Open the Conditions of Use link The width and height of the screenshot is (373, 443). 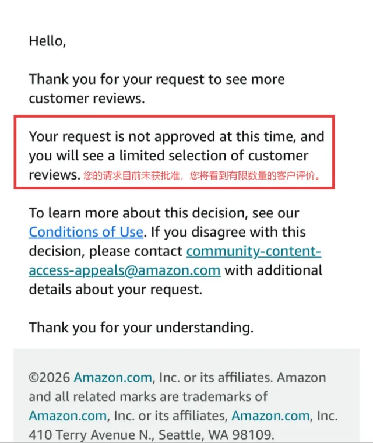click(x=86, y=232)
